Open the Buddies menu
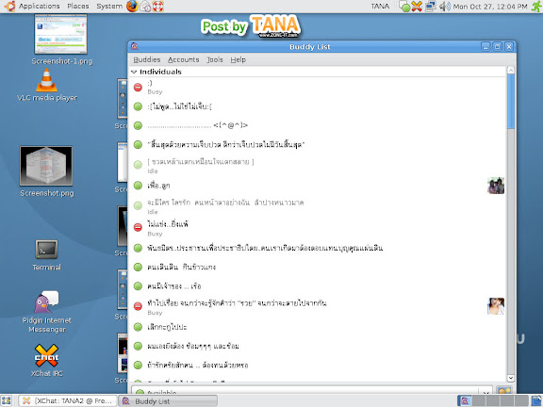This screenshot has height=407, width=543. point(147,59)
